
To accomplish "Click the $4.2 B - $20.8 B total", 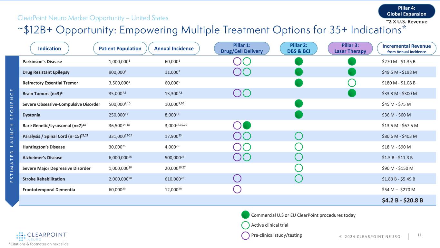I will tap(402, 200).
